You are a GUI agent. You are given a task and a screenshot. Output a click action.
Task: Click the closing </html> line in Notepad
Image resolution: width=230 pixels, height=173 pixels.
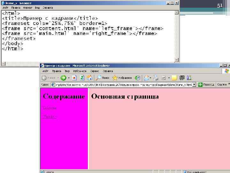(12, 49)
